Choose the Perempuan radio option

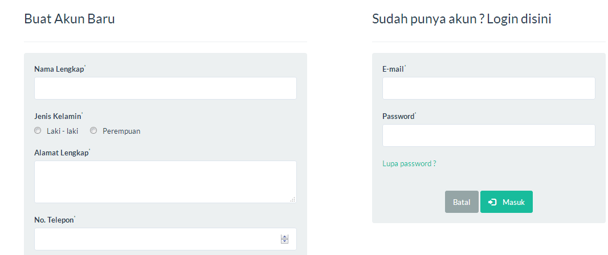coord(93,130)
